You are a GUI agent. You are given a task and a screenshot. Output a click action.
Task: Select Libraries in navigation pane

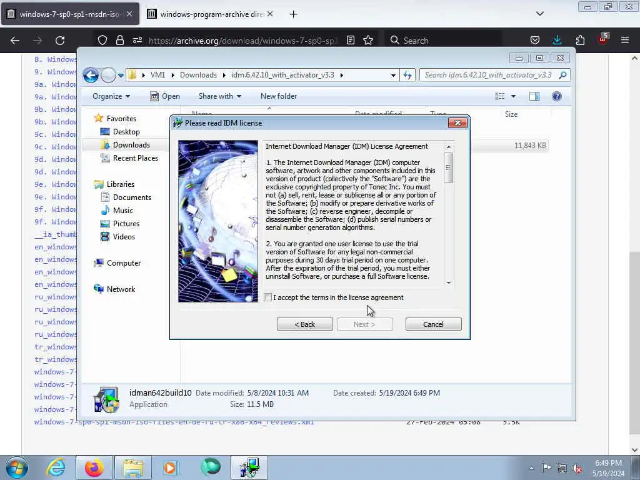pyautogui.click(x=121, y=184)
